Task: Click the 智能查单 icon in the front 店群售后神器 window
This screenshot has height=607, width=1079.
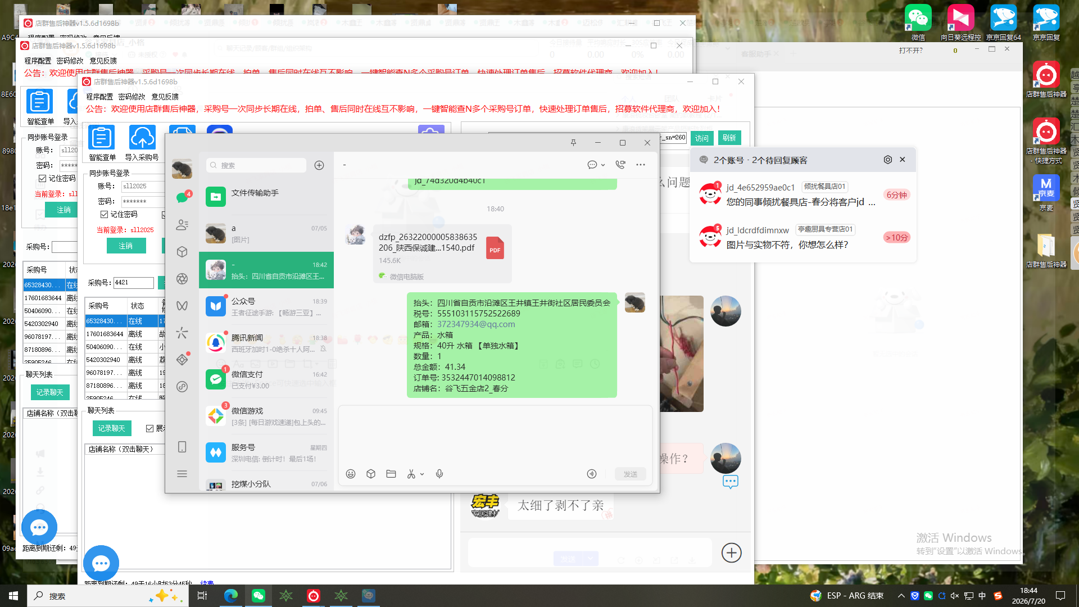Action: coord(102,143)
